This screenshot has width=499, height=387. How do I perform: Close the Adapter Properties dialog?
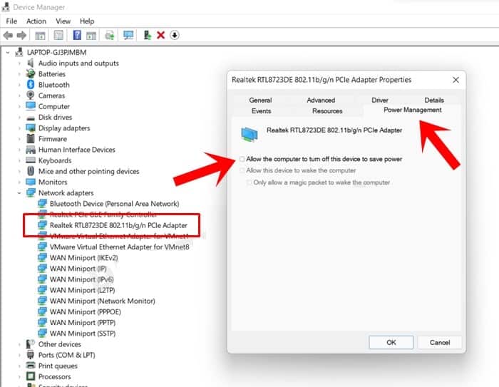click(x=456, y=80)
